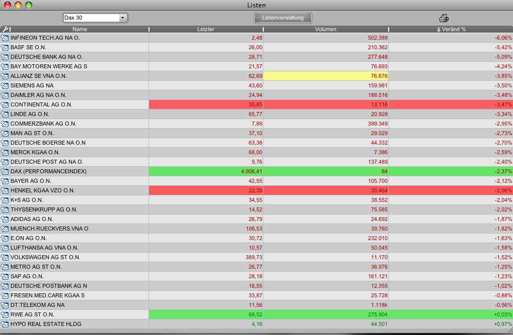The height and width of the screenshot is (335, 513).
Task: Open chart icon for SIEMENS AG NA
Action: 5,86
